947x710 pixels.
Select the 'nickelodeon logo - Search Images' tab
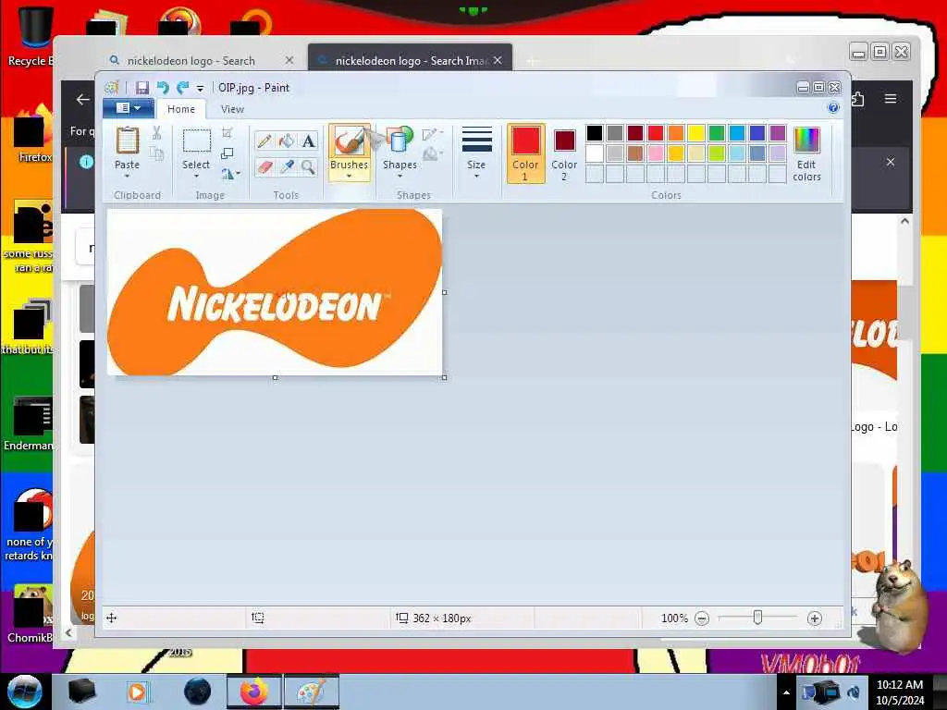[x=411, y=61]
